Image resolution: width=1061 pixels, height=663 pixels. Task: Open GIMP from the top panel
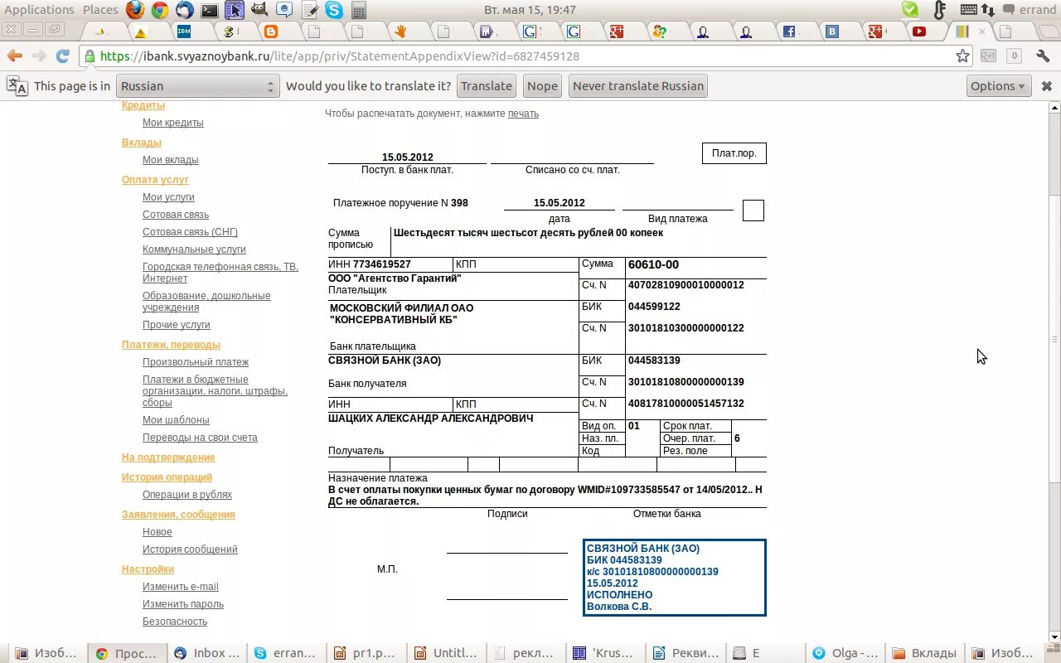tap(259, 10)
